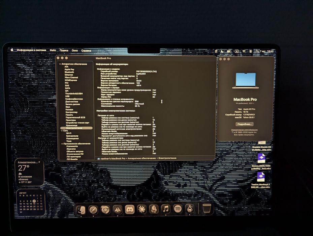Select Thunderbolt/USB4 in the sidebar
The height and width of the screenshot is (236, 313).
[74, 94]
